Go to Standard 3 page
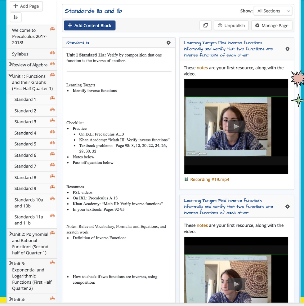 coord(25,122)
